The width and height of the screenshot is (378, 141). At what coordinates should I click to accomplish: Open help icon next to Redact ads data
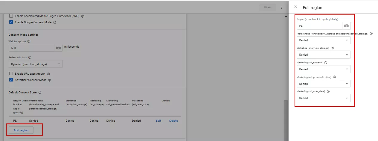point(30,57)
